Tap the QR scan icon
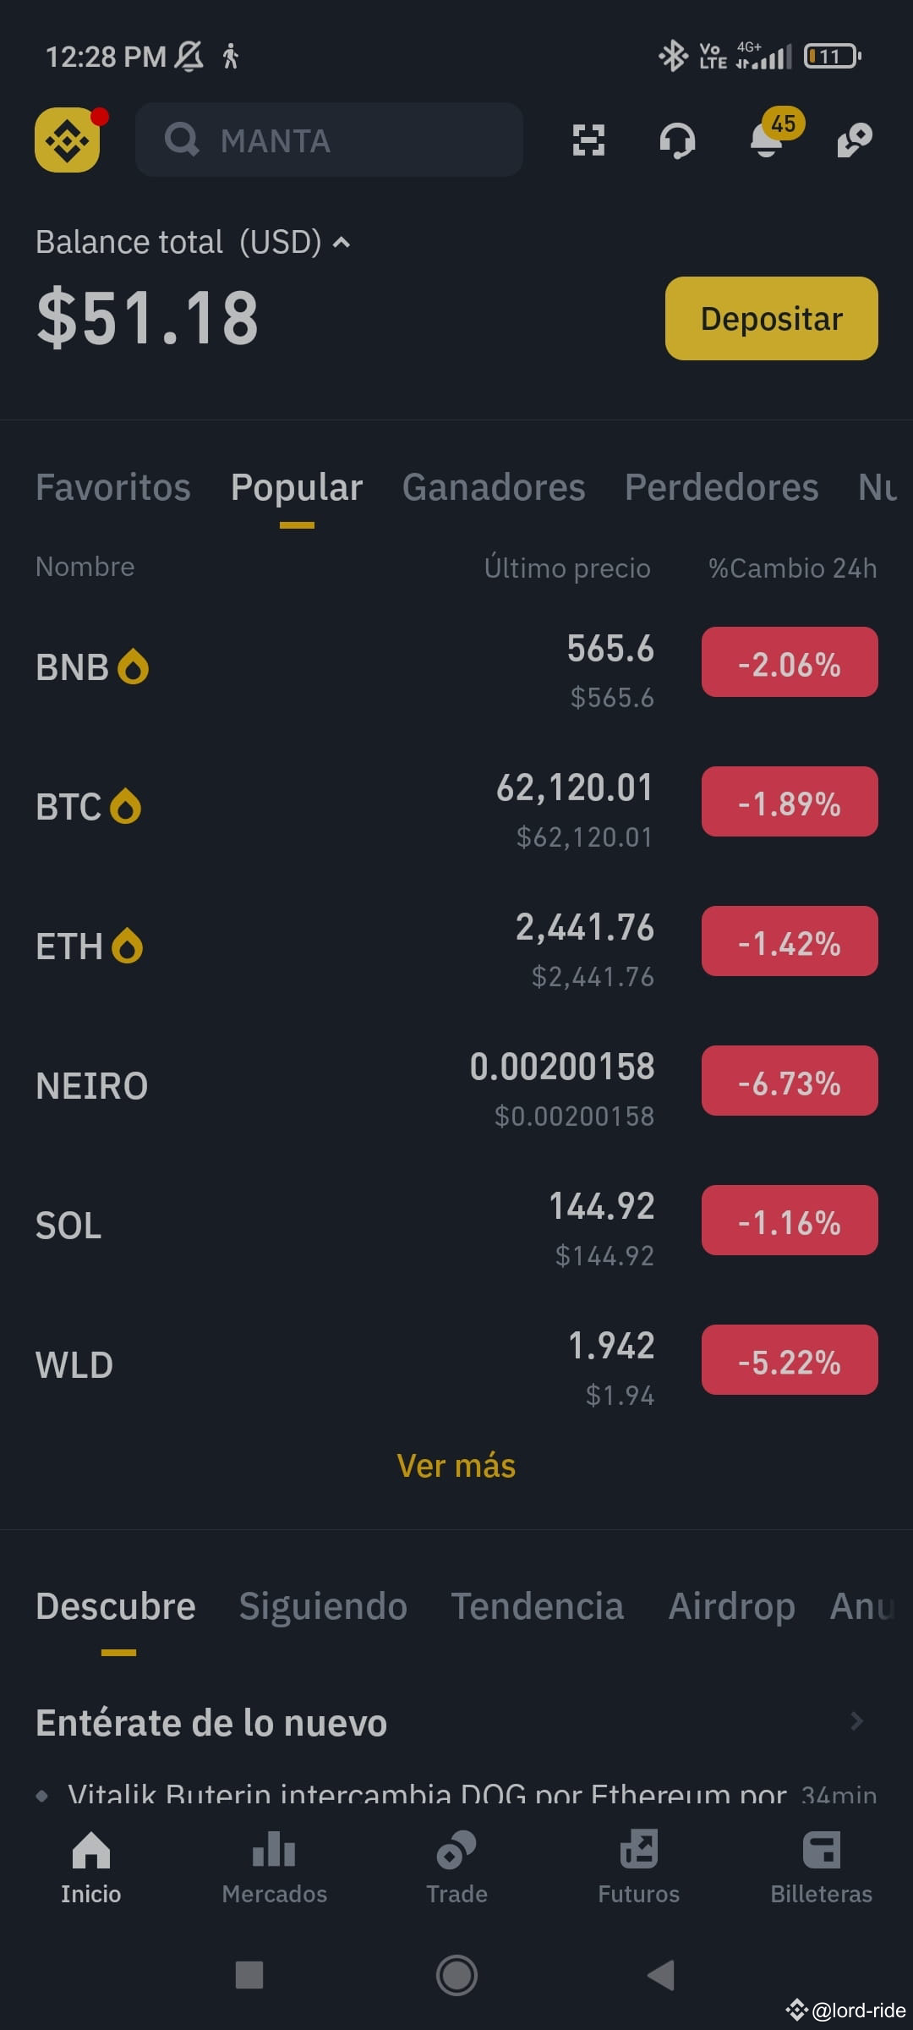This screenshot has height=2030, width=913. pos(588,140)
